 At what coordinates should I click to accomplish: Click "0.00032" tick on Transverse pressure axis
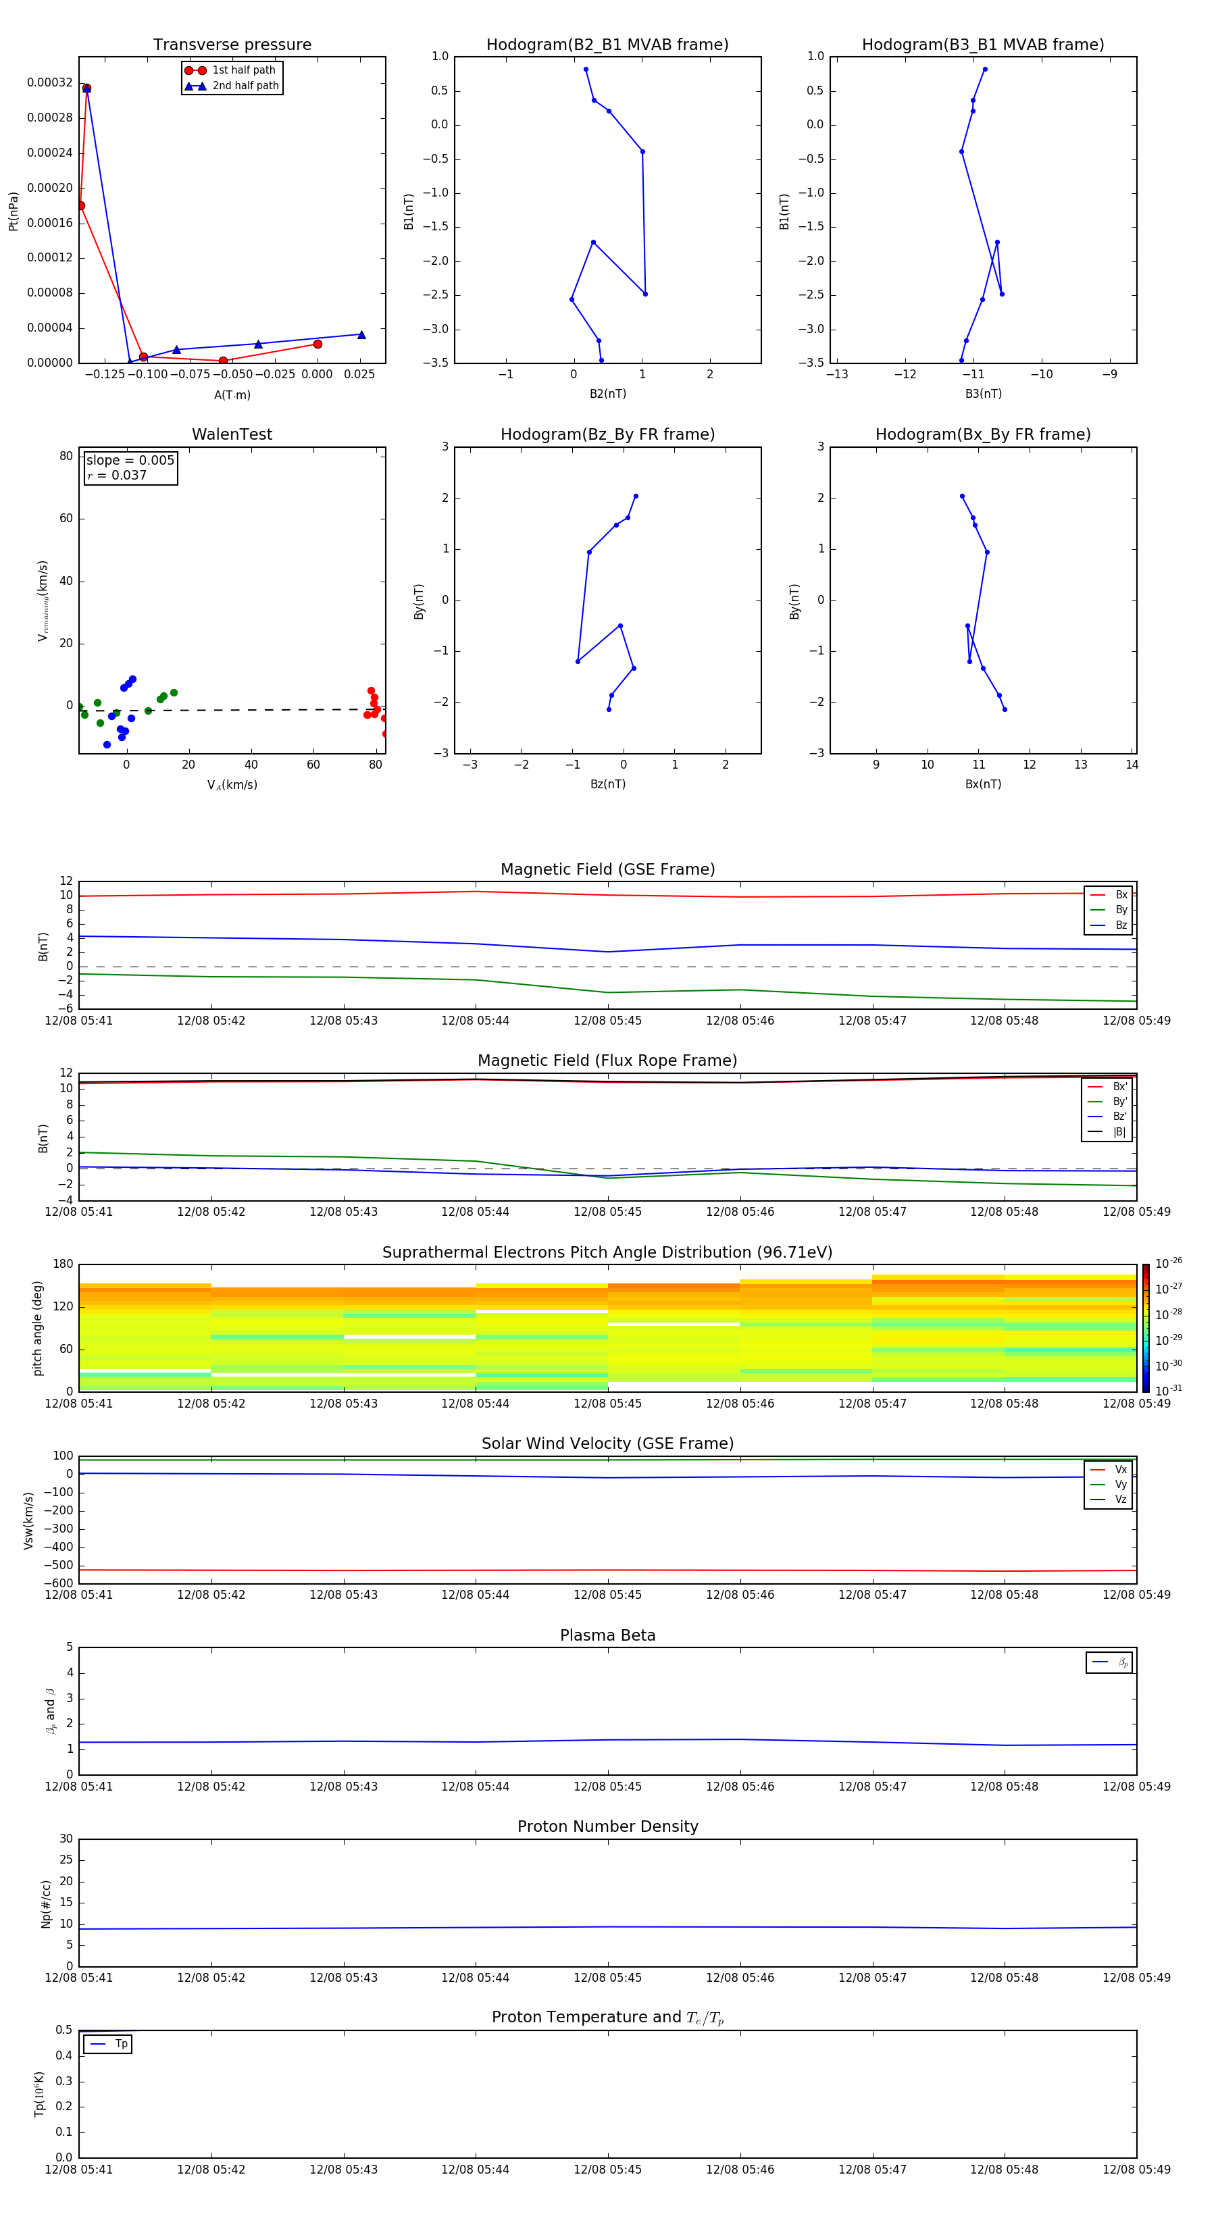click(50, 82)
